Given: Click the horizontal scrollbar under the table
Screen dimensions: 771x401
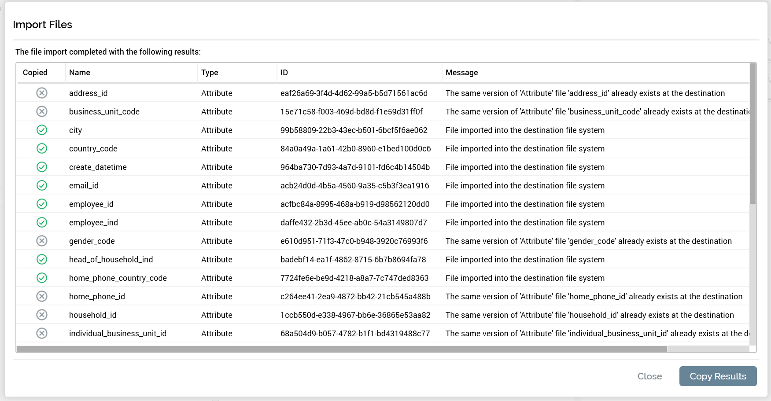Looking at the screenshot, I should pyautogui.click(x=342, y=349).
